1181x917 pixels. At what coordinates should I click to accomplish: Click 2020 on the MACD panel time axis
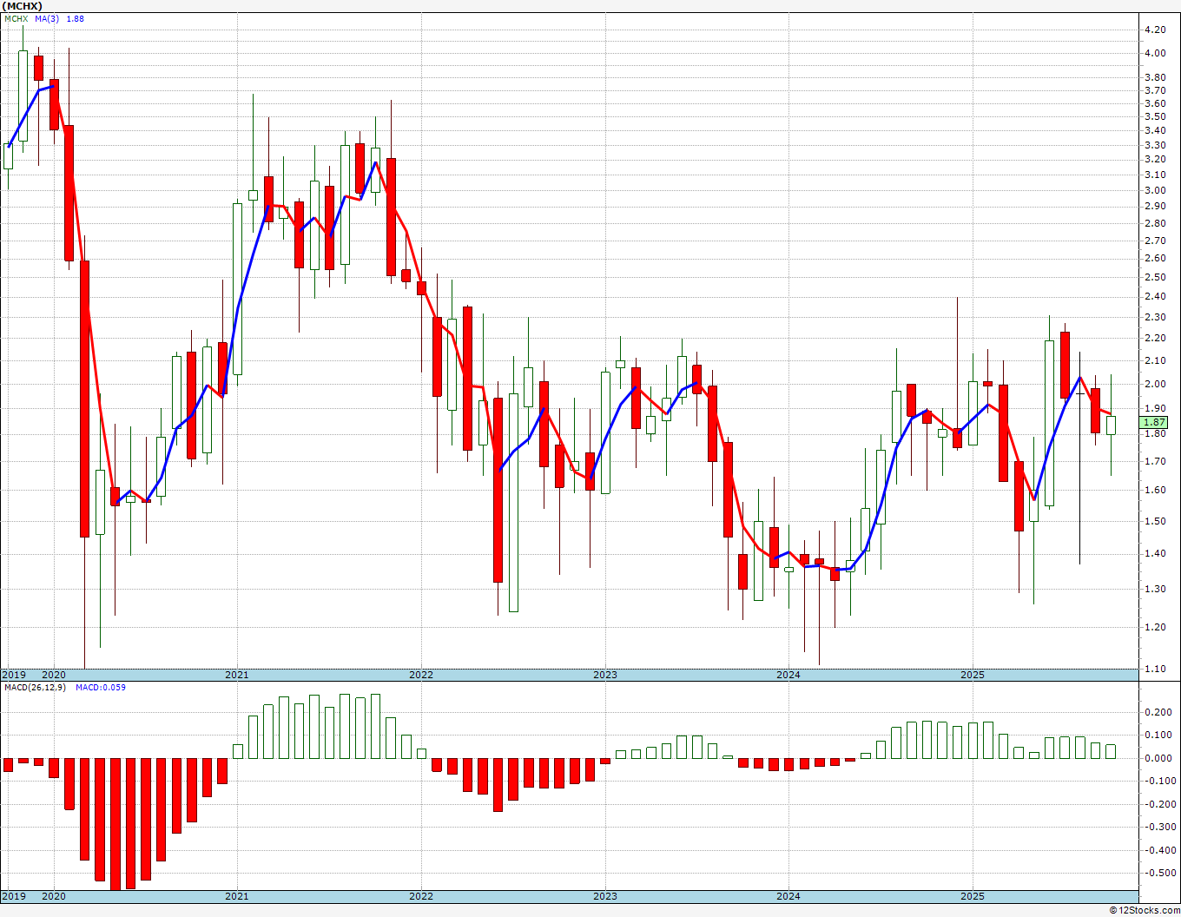[x=54, y=896]
